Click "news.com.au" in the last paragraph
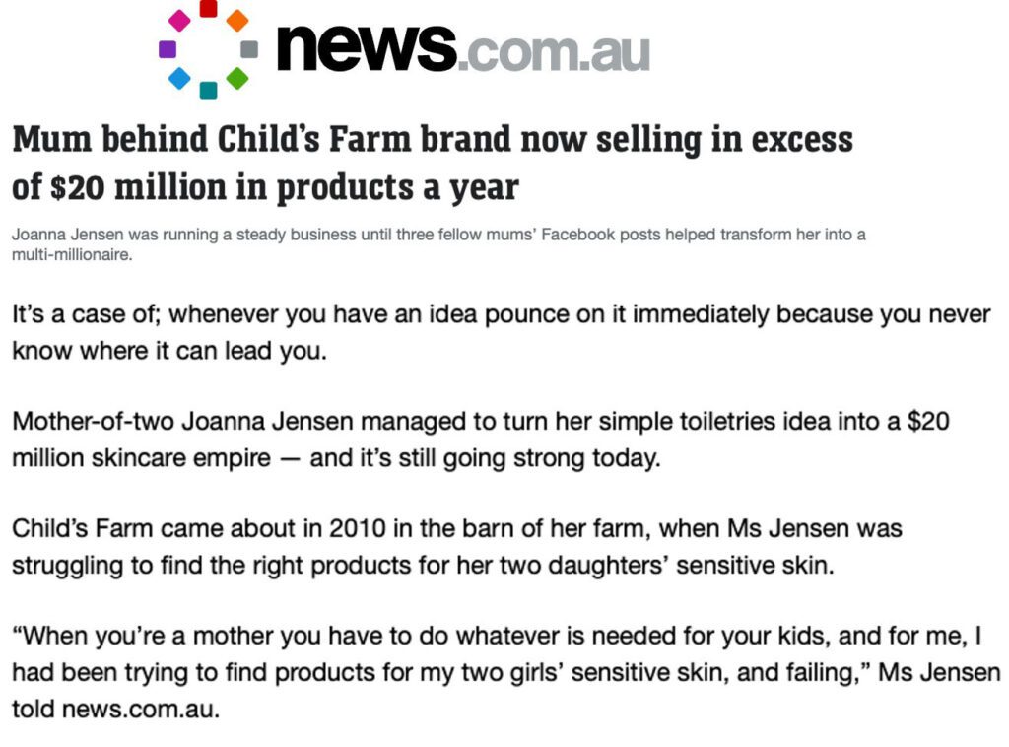1009x747 pixels. click(140, 710)
